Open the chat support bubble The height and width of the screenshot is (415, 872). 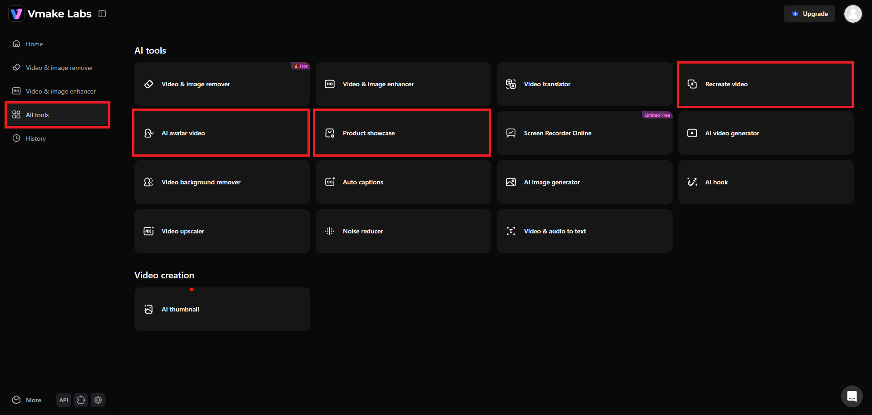852,396
